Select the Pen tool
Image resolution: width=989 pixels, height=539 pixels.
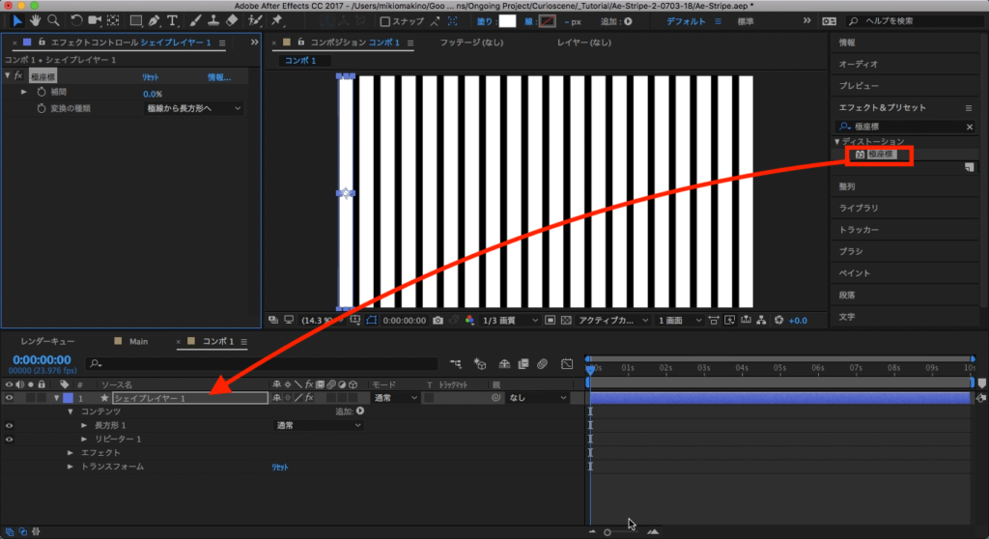click(x=154, y=20)
